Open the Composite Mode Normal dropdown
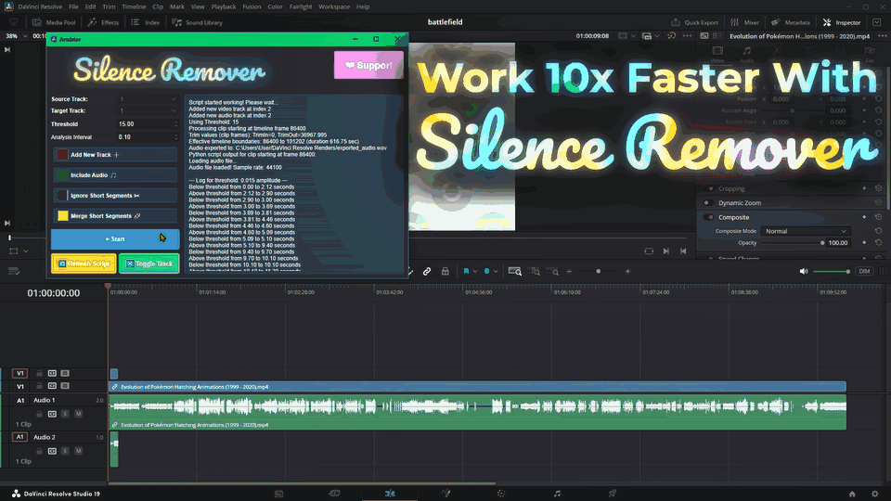The image size is (891, 501). 806,231
